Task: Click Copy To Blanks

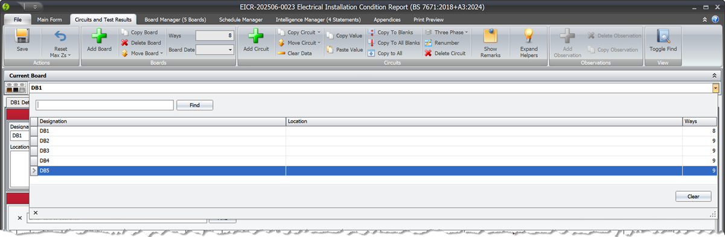Action: tap(390, 33)
